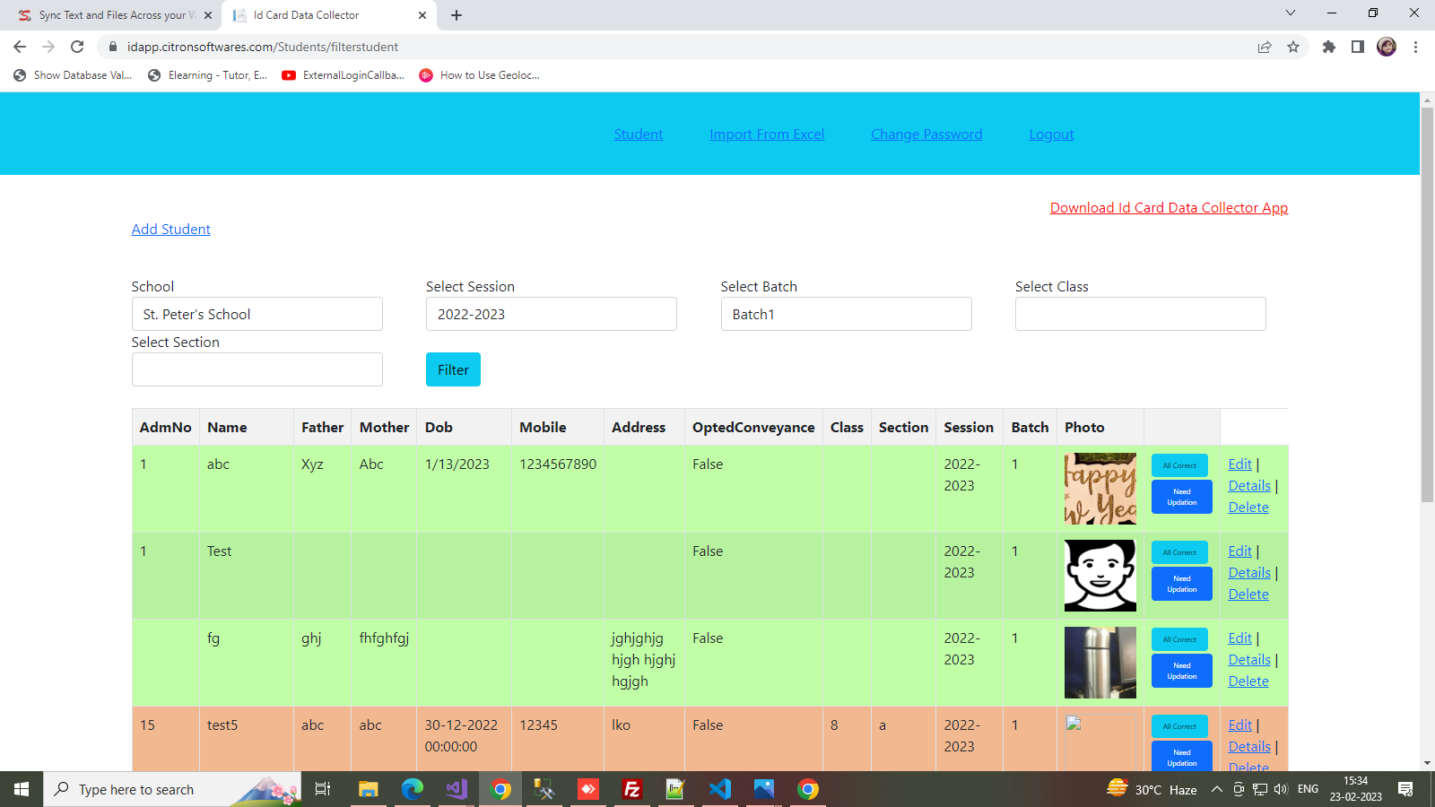Launch FileZilla from the taskbar
Screen dimensions: 1435x807
632,789
